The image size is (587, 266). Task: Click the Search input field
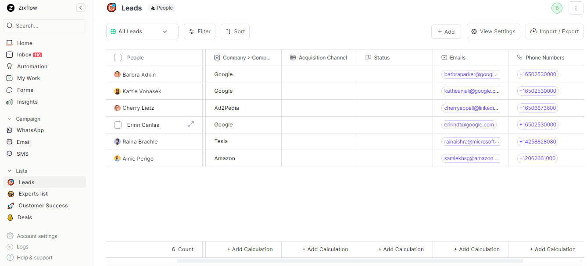(48, 26)
